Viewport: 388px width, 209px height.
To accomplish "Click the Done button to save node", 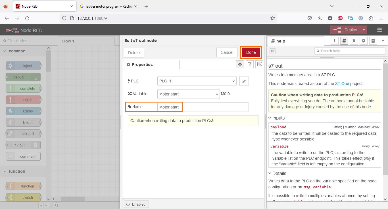I will coord(251,52).
